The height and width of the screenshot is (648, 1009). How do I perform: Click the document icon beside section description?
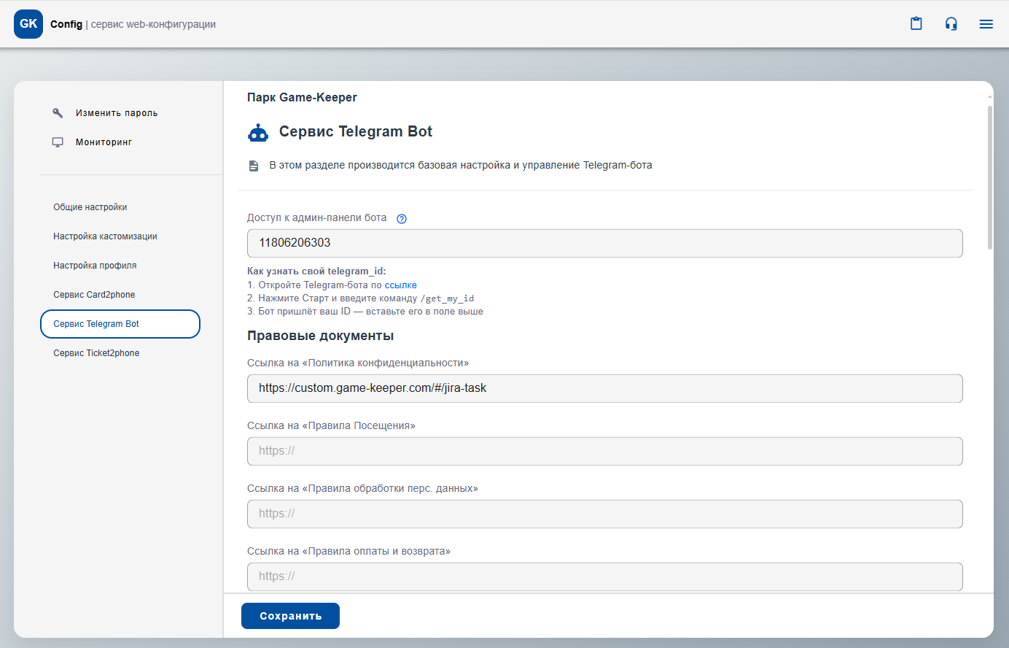(254, 166)
